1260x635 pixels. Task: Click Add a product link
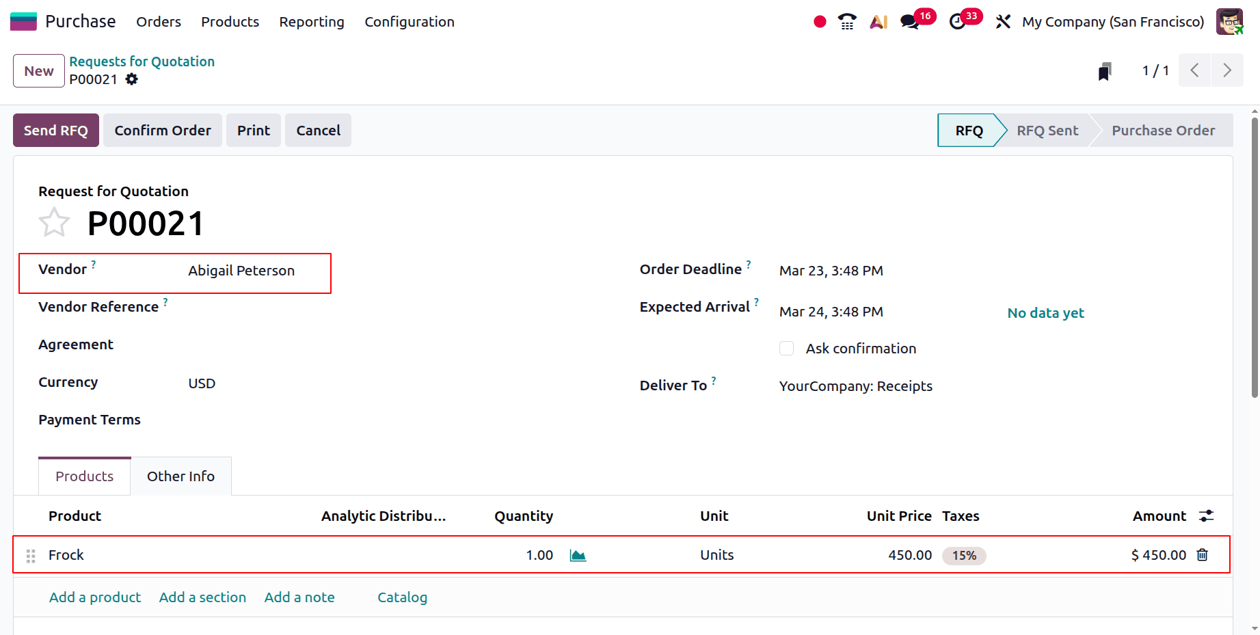coord(95,597)
